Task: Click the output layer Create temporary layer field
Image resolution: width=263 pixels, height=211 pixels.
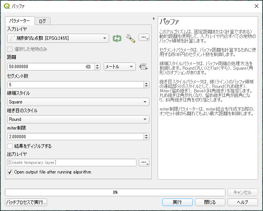Action: (72, 163)
